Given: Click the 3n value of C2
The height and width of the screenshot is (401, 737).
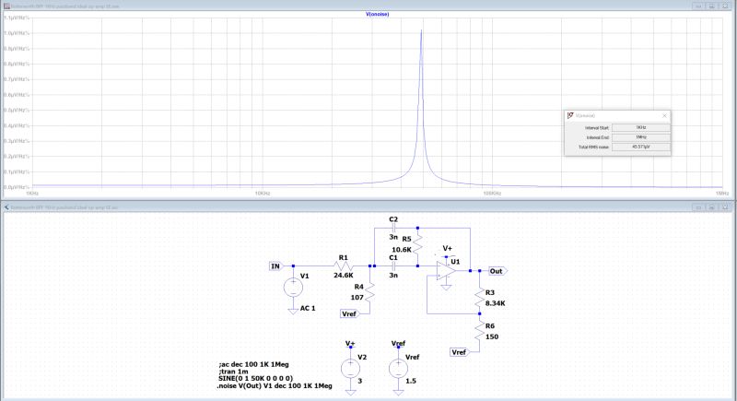Looking at the screenshot, I should 393,237.
